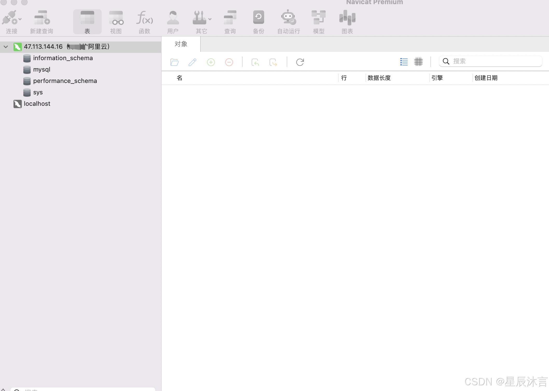The height and width of the screenshot is (391, 549).
Task: Collapse the 47.113.144.16 connection tree
Action: [x=6, y=47]
